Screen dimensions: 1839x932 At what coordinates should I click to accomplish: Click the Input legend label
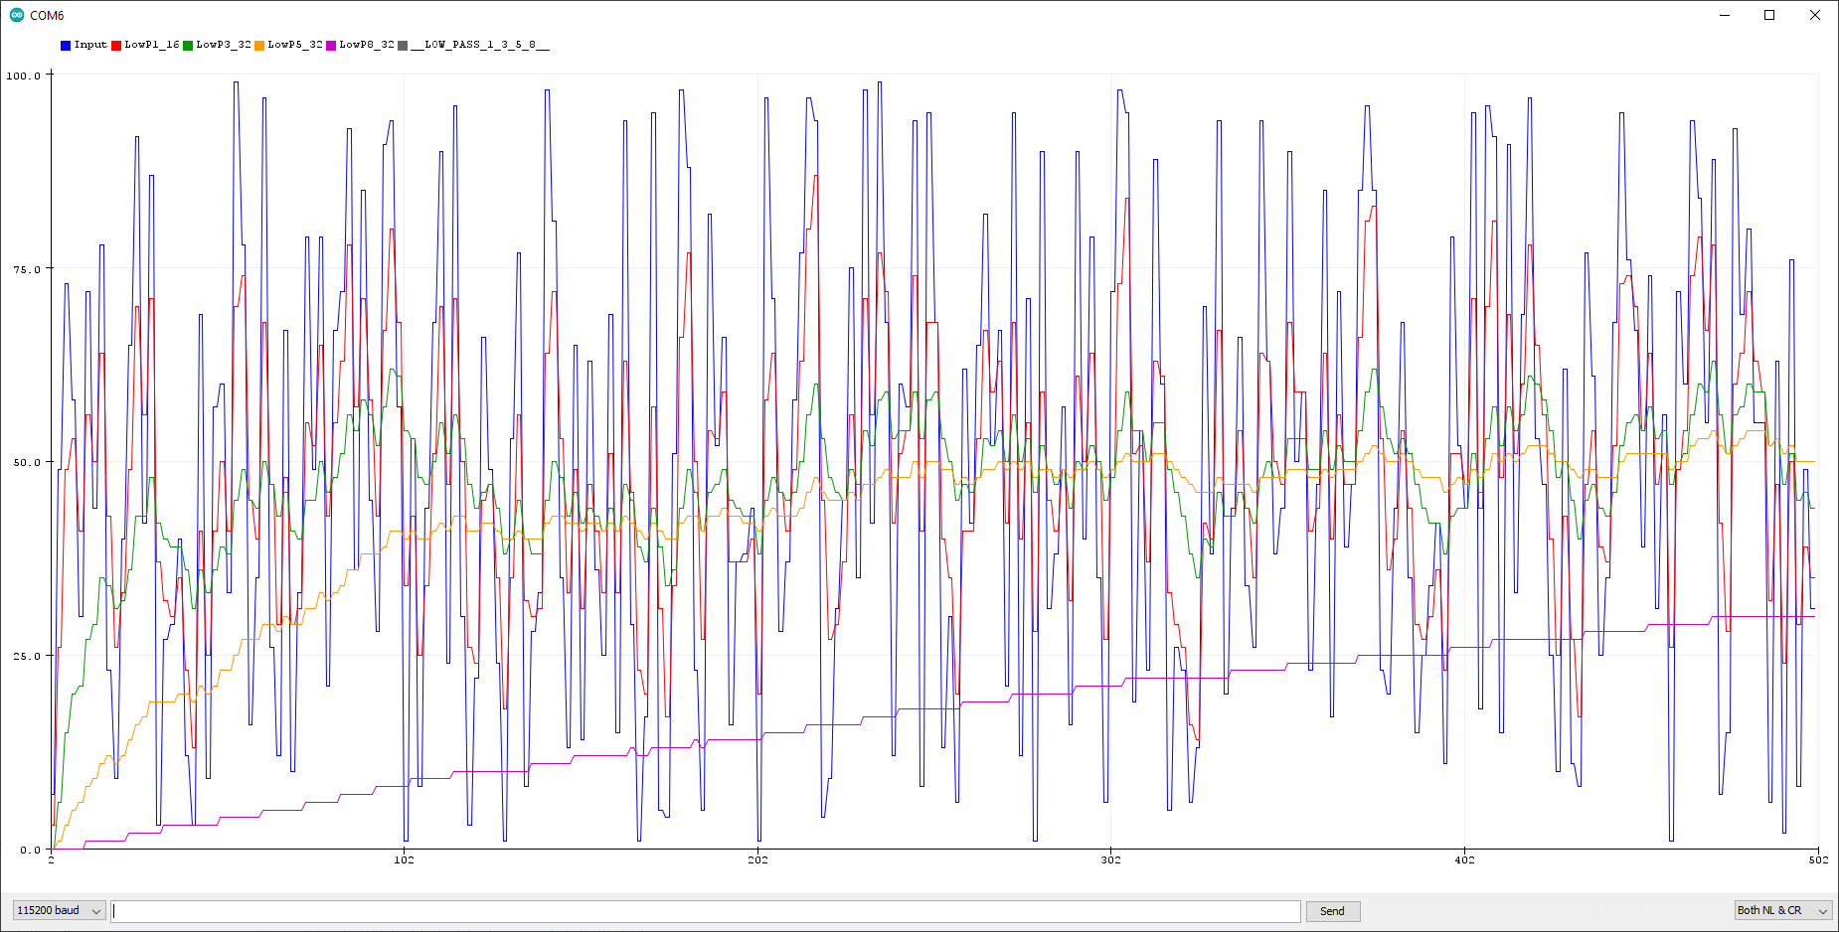pyautogui.click(x=90, y=45)
